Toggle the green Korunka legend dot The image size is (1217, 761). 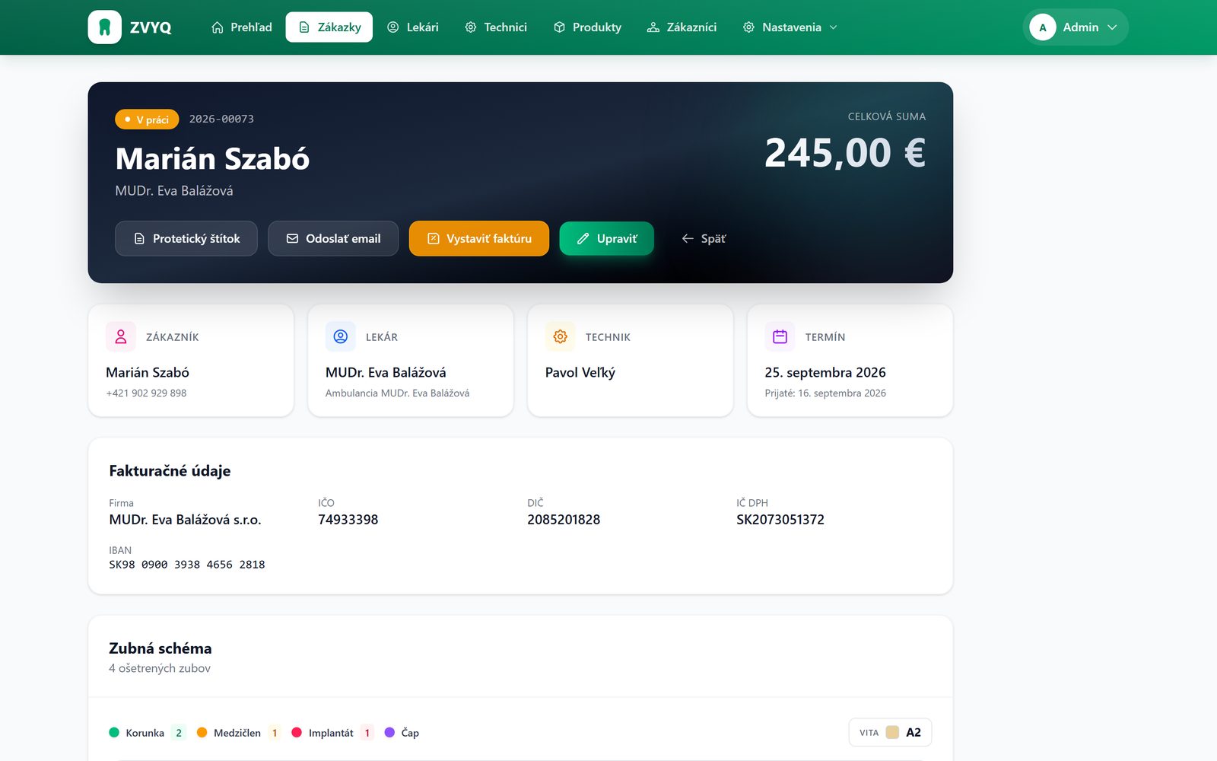coord(114,733)
